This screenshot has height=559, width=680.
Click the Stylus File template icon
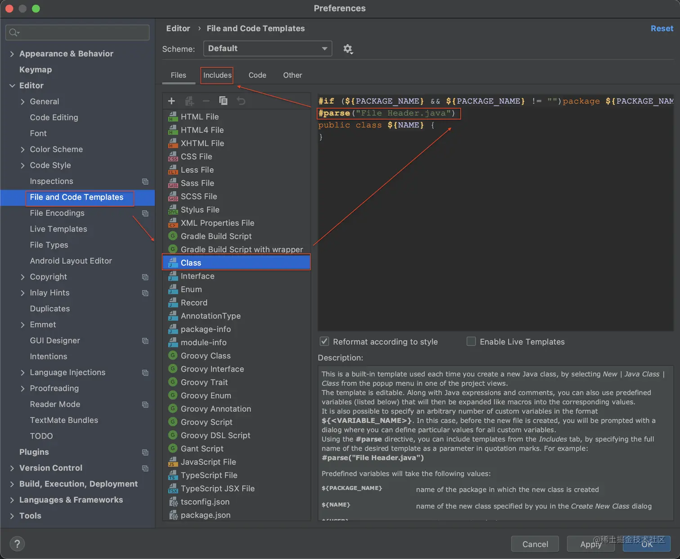coord(173,209)
